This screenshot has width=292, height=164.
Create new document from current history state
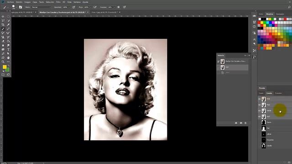tap(236, 123)
